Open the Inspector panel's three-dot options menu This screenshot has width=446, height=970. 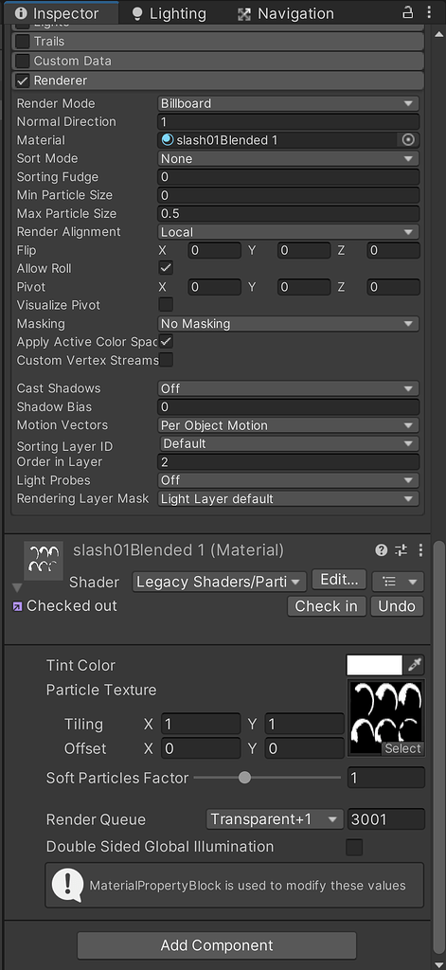(429, 12)
